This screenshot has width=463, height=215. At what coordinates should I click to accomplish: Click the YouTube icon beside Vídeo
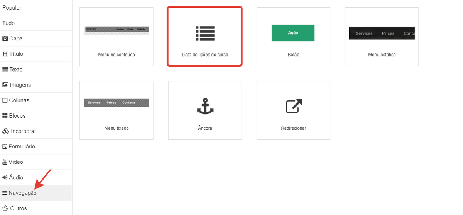coord(5,162)
